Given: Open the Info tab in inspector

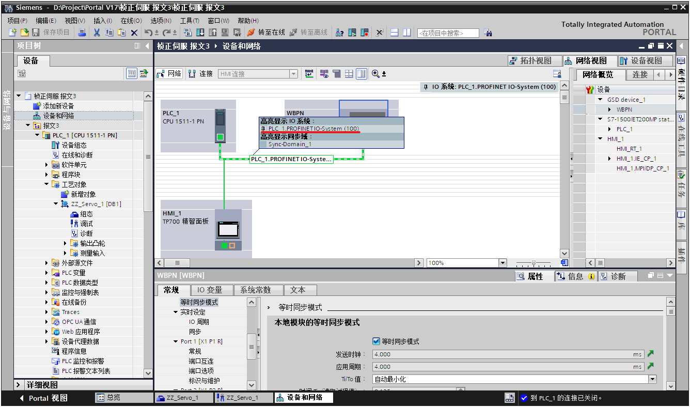Looking at the screenshot, I should (575, 276).
